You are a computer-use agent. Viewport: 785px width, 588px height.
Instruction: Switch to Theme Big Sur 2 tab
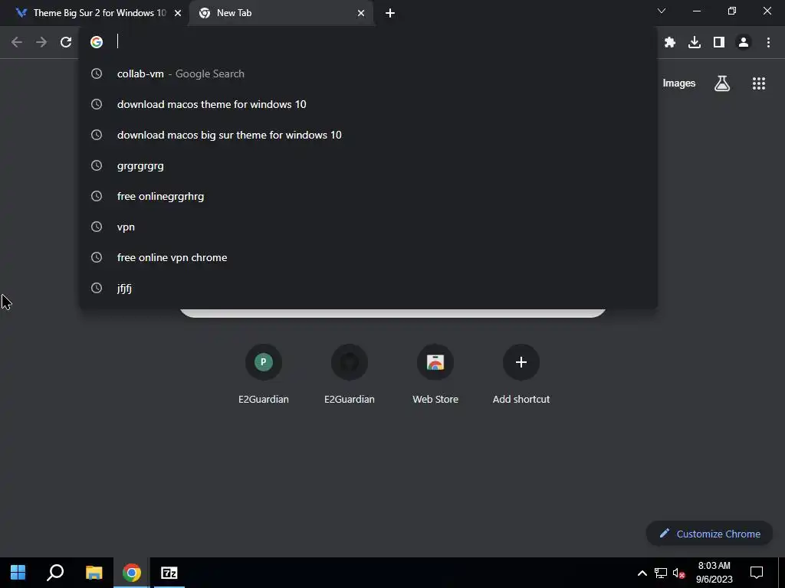[x=95, y=13]
